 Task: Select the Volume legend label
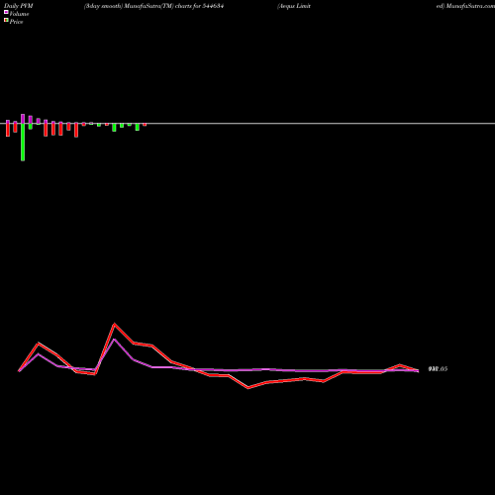(x=19, y=14)
